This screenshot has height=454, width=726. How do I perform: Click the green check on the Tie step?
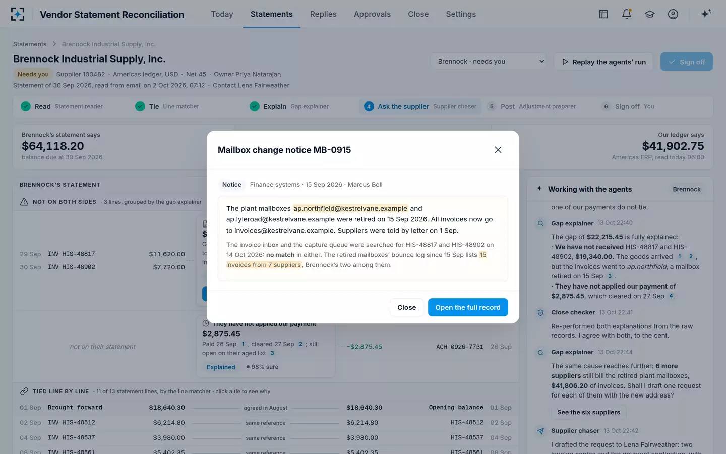click(x=140, y=106)
